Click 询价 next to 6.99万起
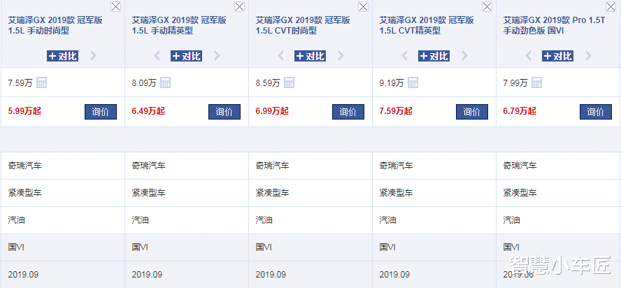The image size is (621, 288). [348, 112]
